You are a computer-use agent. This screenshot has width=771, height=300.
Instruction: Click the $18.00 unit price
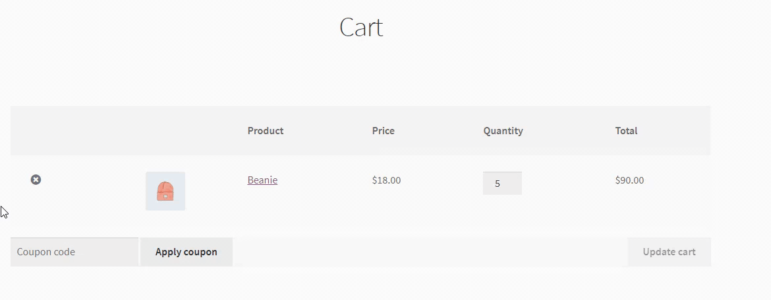tap(386, 180)
